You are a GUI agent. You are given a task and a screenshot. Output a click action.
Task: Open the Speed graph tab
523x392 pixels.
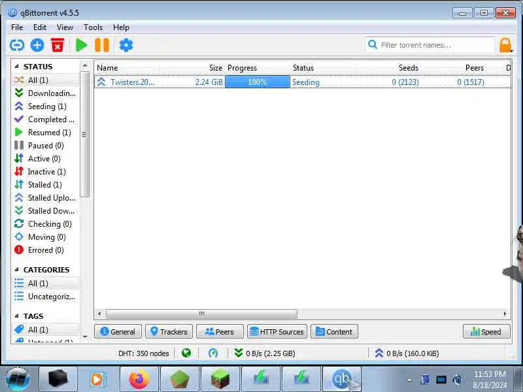click(486, 332)
